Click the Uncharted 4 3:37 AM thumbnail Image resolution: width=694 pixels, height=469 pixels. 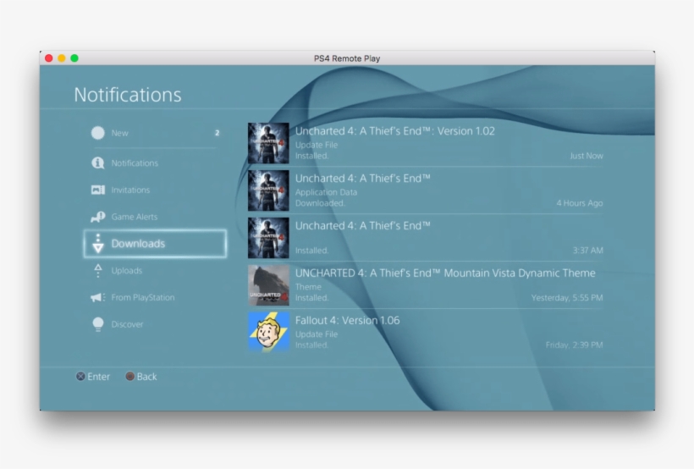[268, 238]
